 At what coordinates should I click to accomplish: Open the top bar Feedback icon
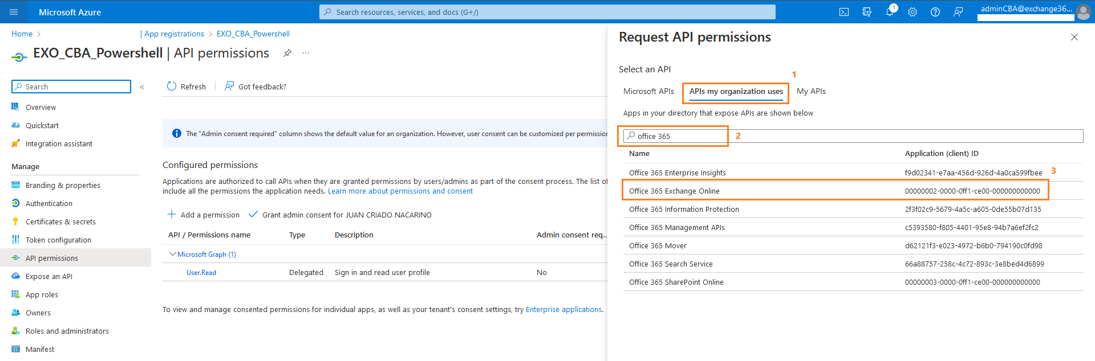(958, 12)
